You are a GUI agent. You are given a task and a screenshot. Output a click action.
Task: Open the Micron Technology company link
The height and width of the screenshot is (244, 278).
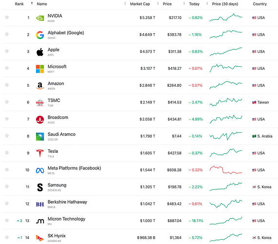click(x=67, y=219)
